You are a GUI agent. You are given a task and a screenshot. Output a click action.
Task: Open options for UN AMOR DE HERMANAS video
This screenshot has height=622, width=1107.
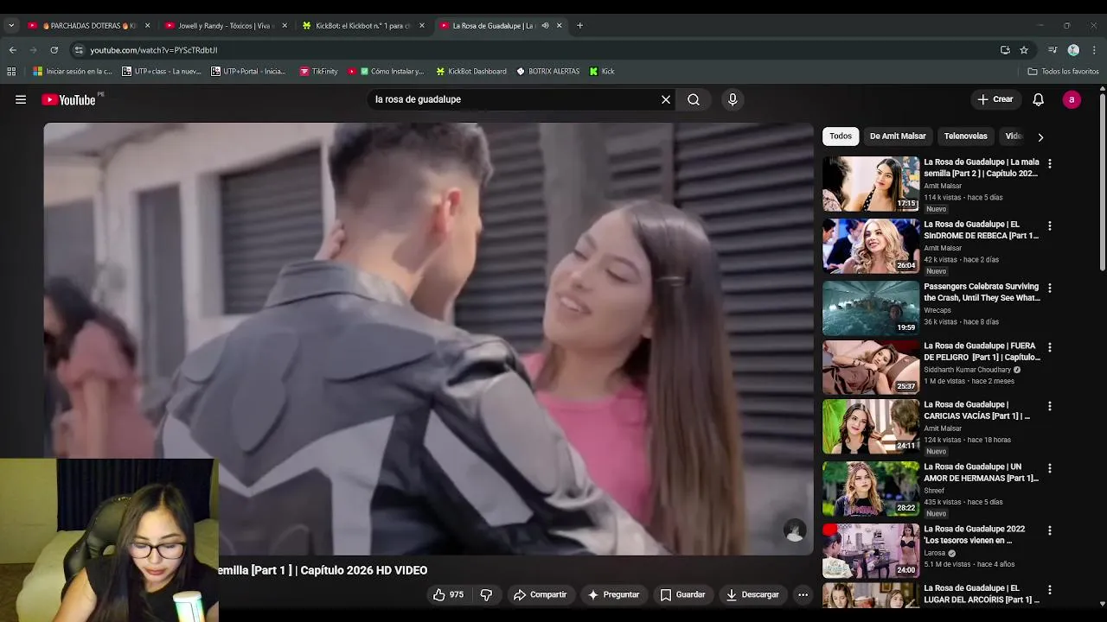[1050, 468]
